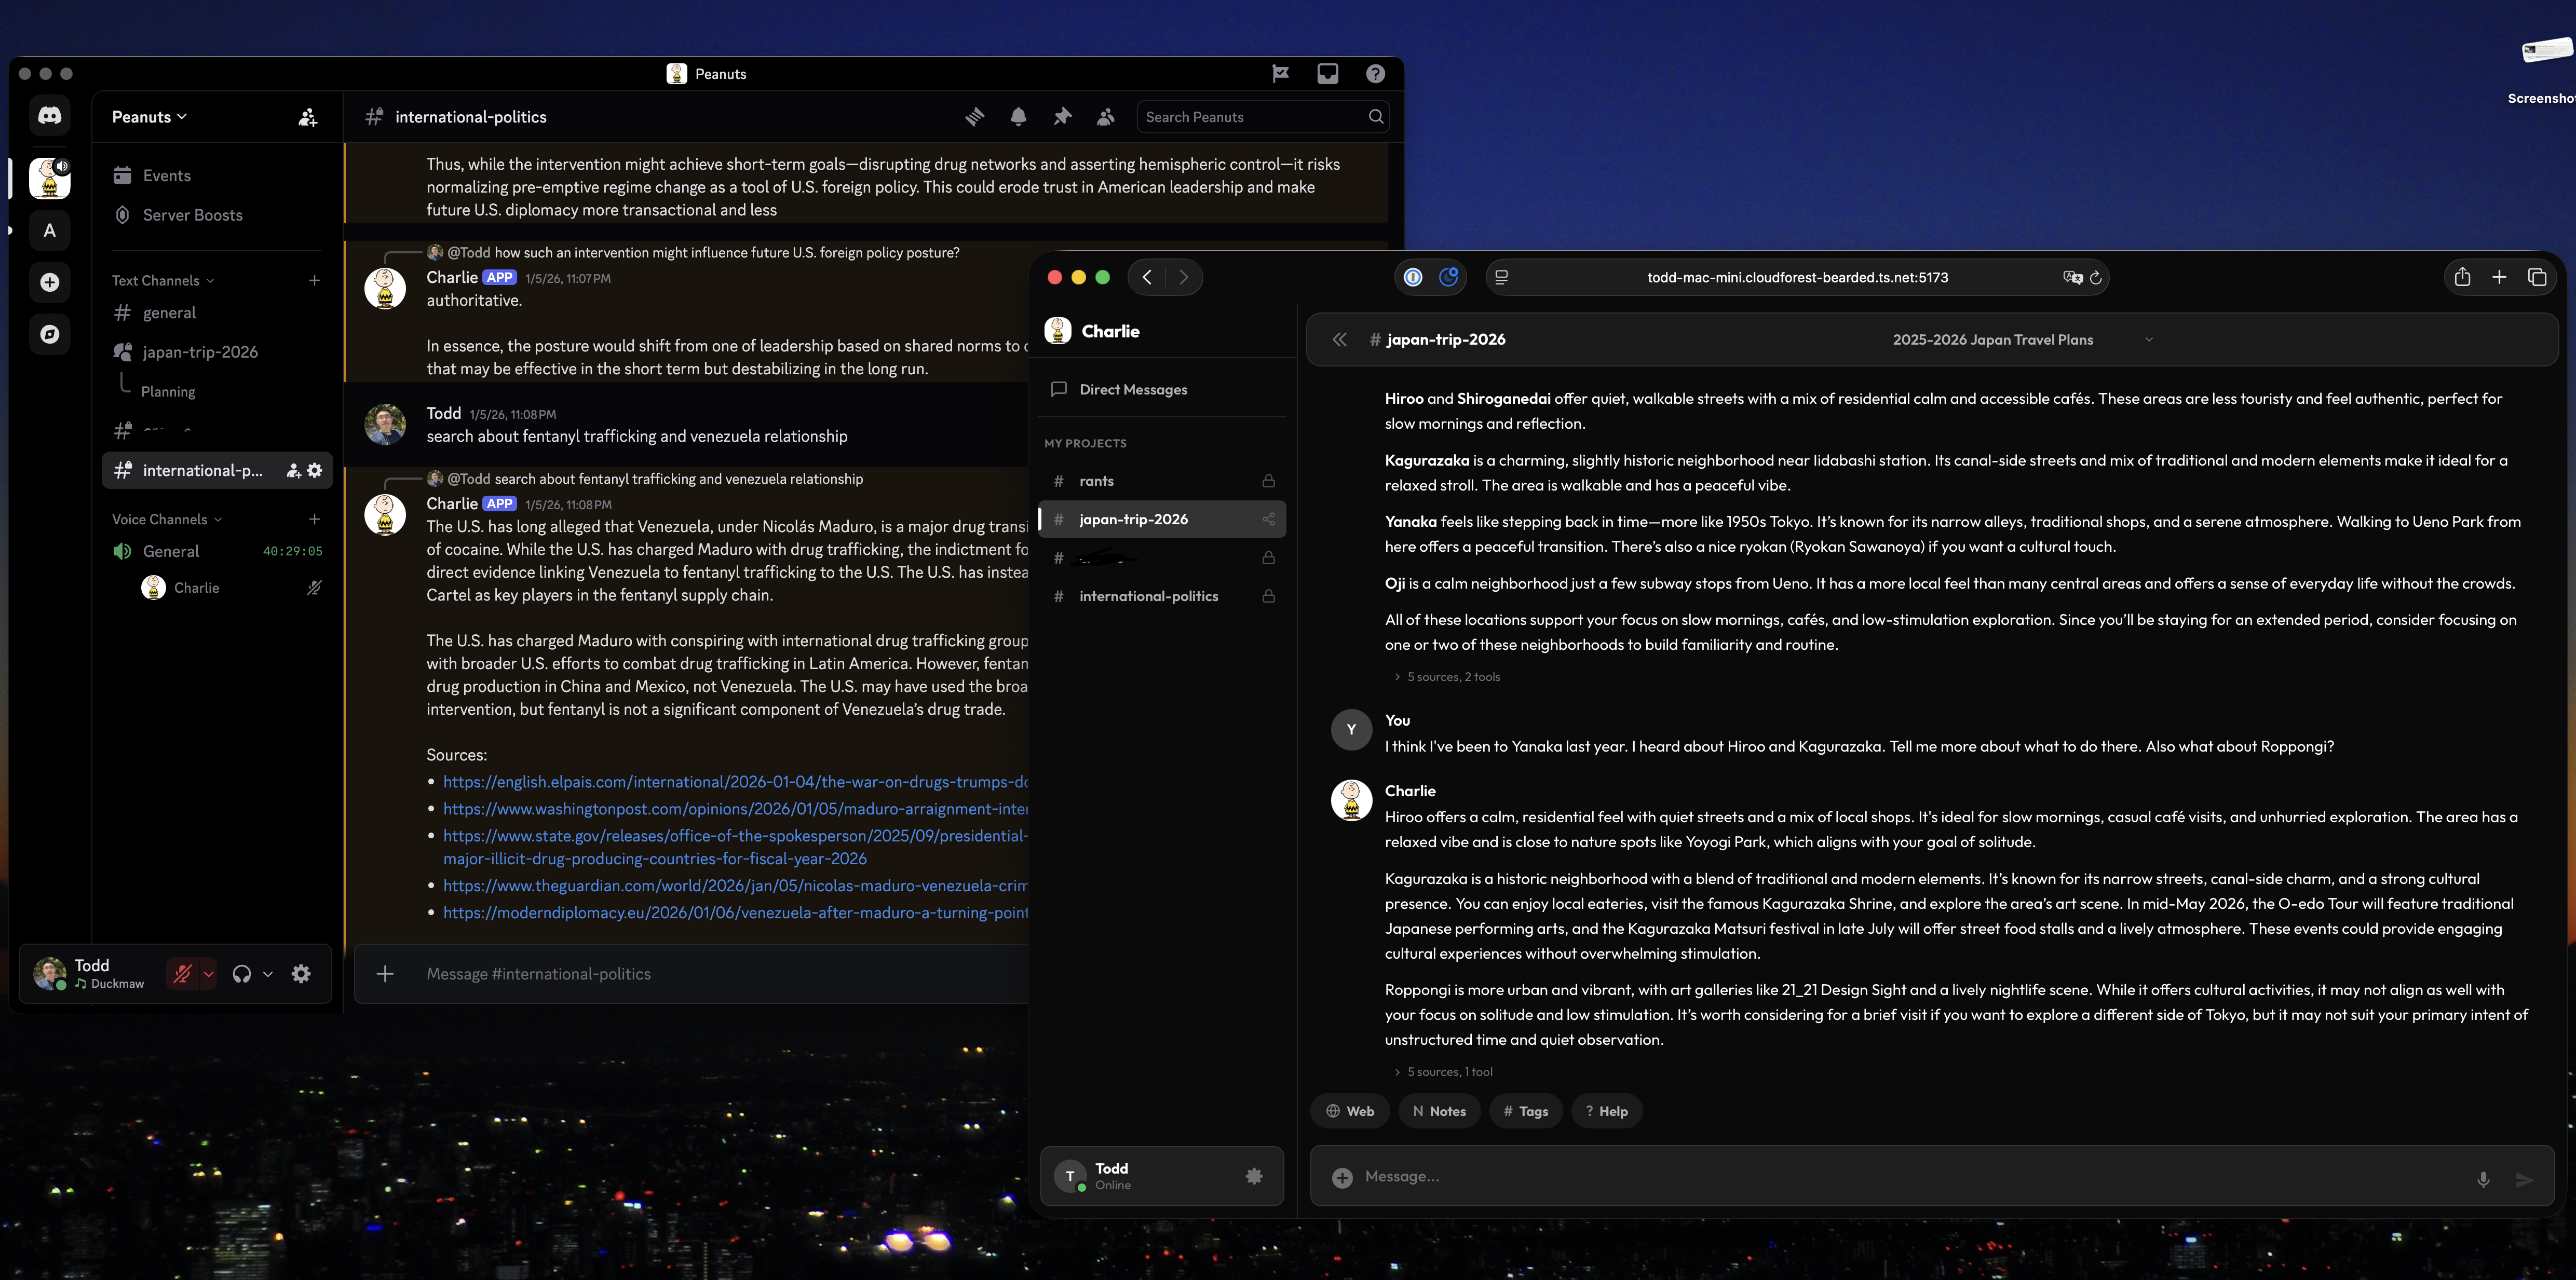The height and width of the screenshot is (1280, 2576).
Task: Click the Help button below Charlie's reply
Action: tap(1606, 1111)
